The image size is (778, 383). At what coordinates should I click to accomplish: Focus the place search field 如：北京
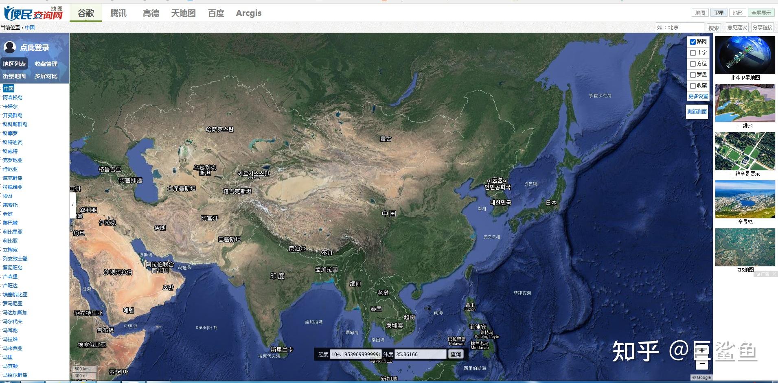click(679, 27)
